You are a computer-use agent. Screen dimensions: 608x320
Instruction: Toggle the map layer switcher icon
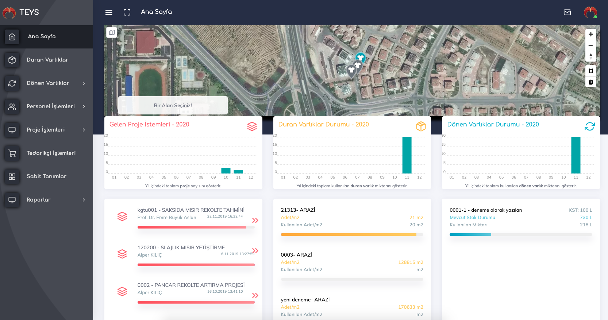pos(112,33)
